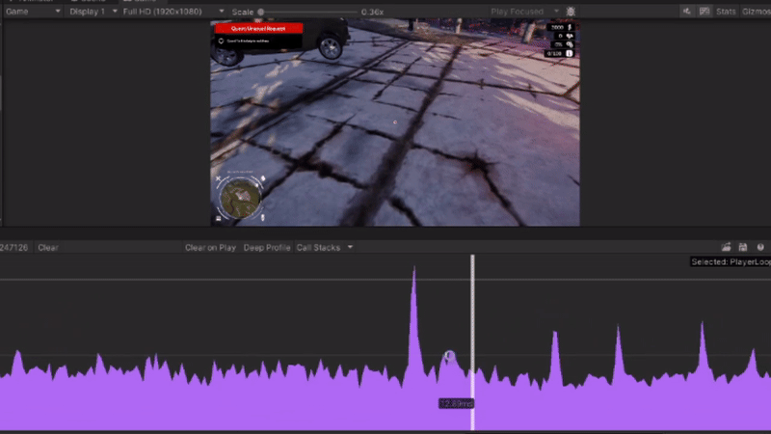This screenshot has width=771, height=434.
Task: Click the white playhead marker in the Profiler chart
Action: (x=472, y=342)
